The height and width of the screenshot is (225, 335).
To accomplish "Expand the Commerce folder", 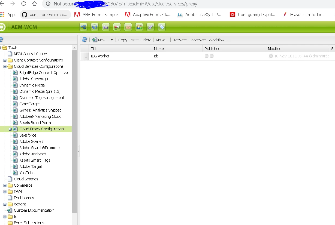I will click(x=5, y=186).
